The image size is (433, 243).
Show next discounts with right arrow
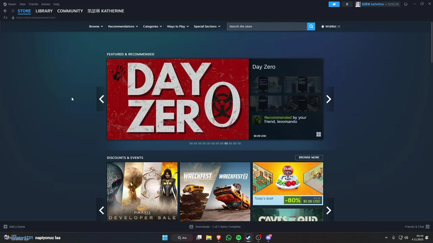coord(328,210)
